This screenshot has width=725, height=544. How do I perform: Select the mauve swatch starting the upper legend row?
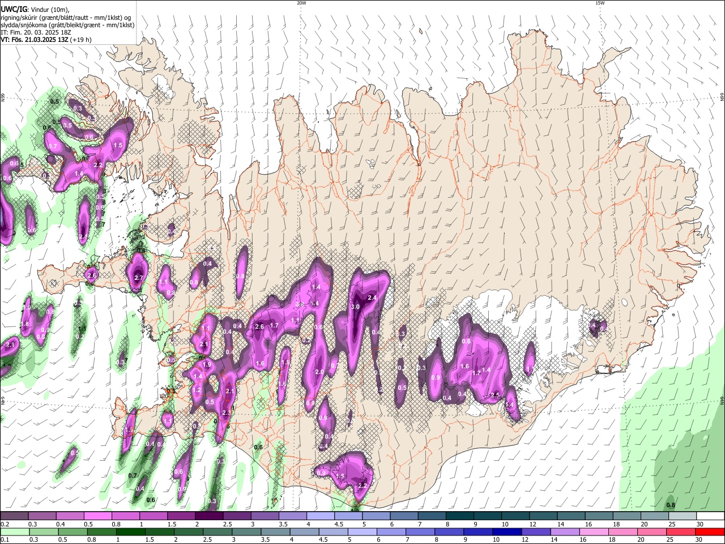[14, 516]
